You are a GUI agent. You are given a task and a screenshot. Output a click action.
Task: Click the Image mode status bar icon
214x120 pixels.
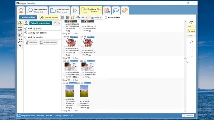tap(19, 116)
